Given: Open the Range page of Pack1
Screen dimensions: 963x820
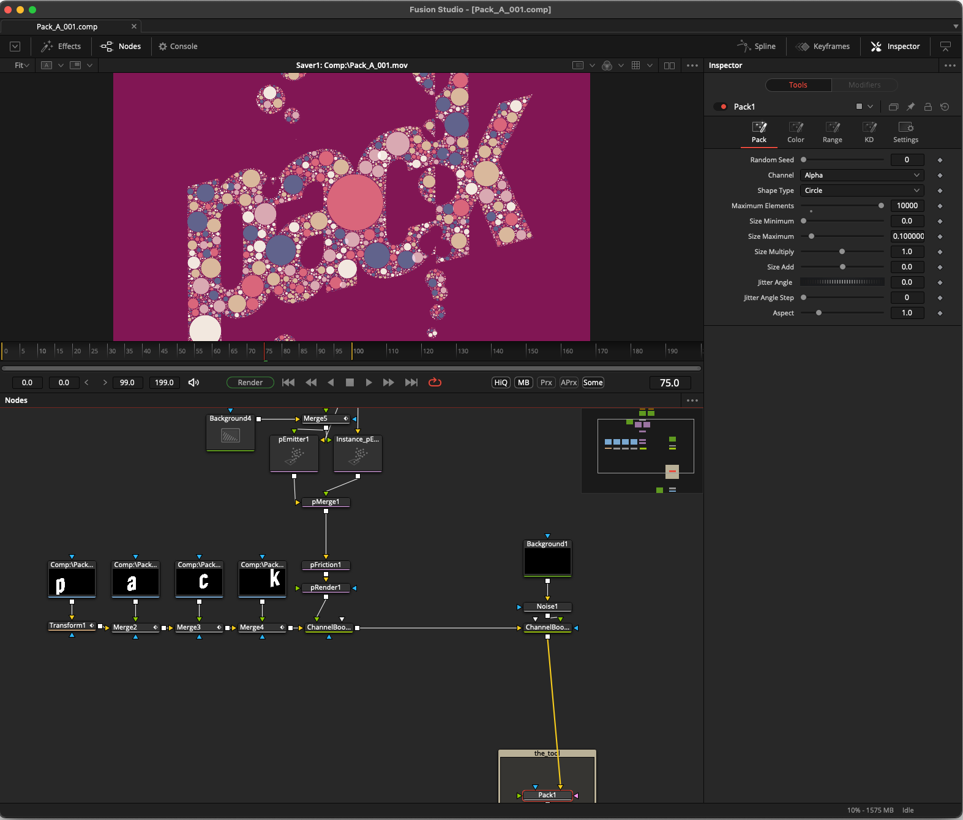Looking at the screenshot, I should pos(833,132).
